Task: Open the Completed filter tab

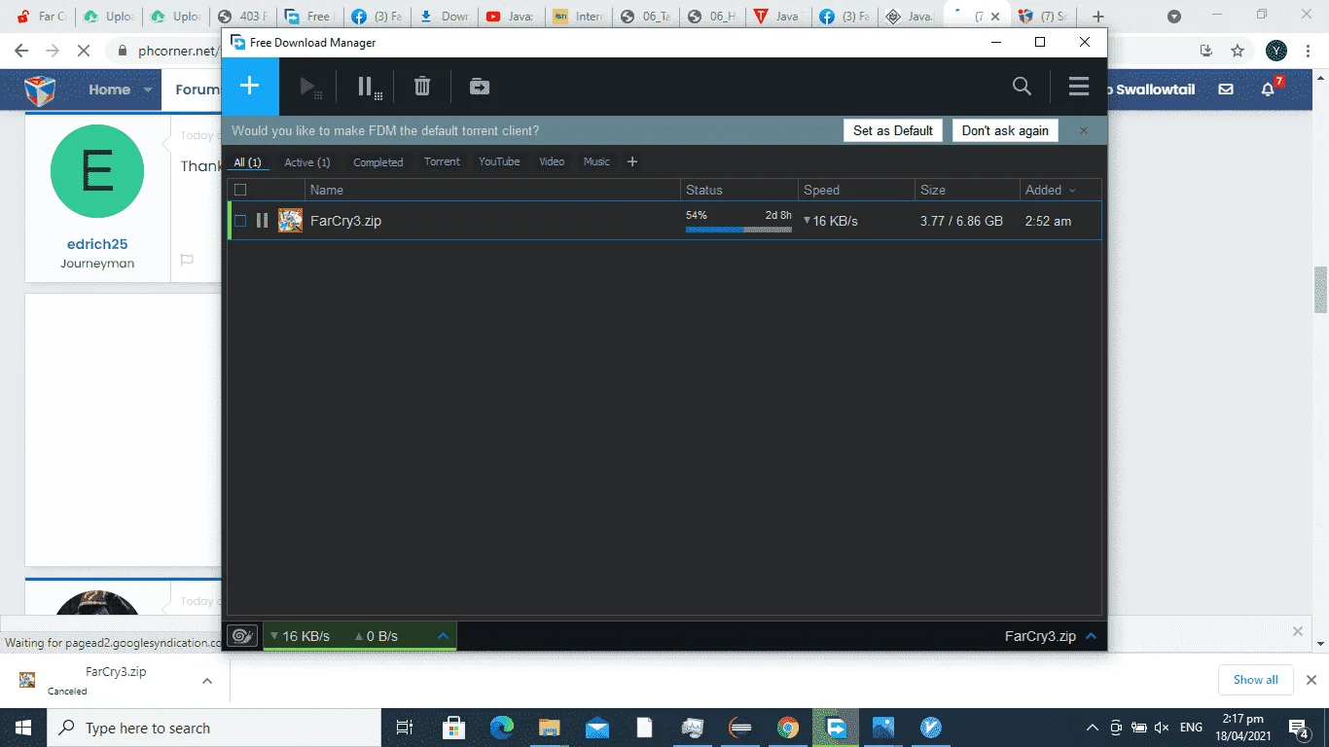Action: click(378, 162)
